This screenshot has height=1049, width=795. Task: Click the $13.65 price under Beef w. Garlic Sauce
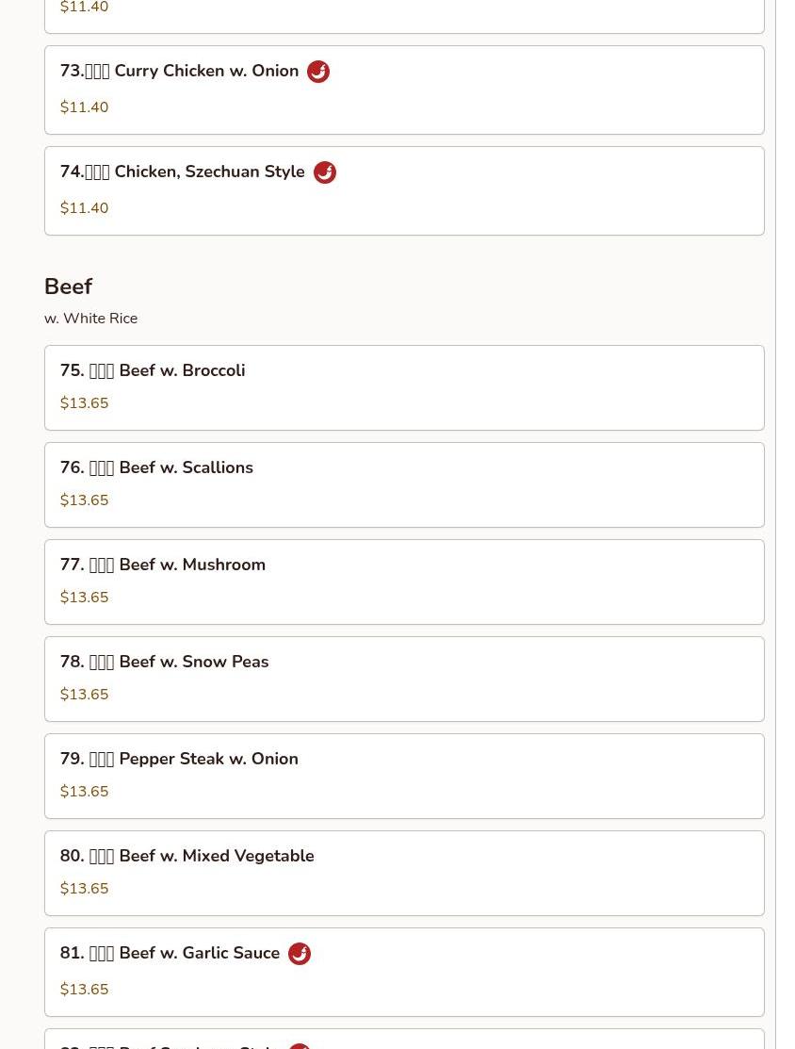coord(84,990)
